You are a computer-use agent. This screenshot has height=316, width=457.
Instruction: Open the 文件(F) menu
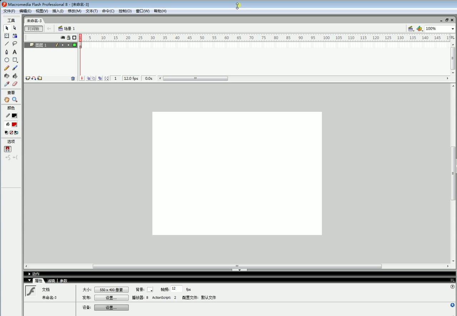(9, 11)
